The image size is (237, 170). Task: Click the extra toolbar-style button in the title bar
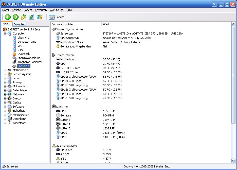tap(214, 4)
